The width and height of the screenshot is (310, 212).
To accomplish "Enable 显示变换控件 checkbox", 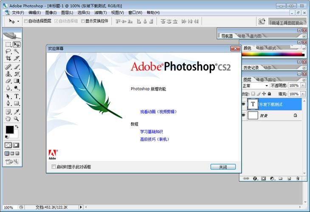I will point(83,21).
